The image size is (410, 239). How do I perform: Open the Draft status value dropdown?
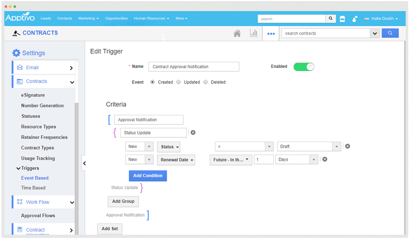(337, 147)
